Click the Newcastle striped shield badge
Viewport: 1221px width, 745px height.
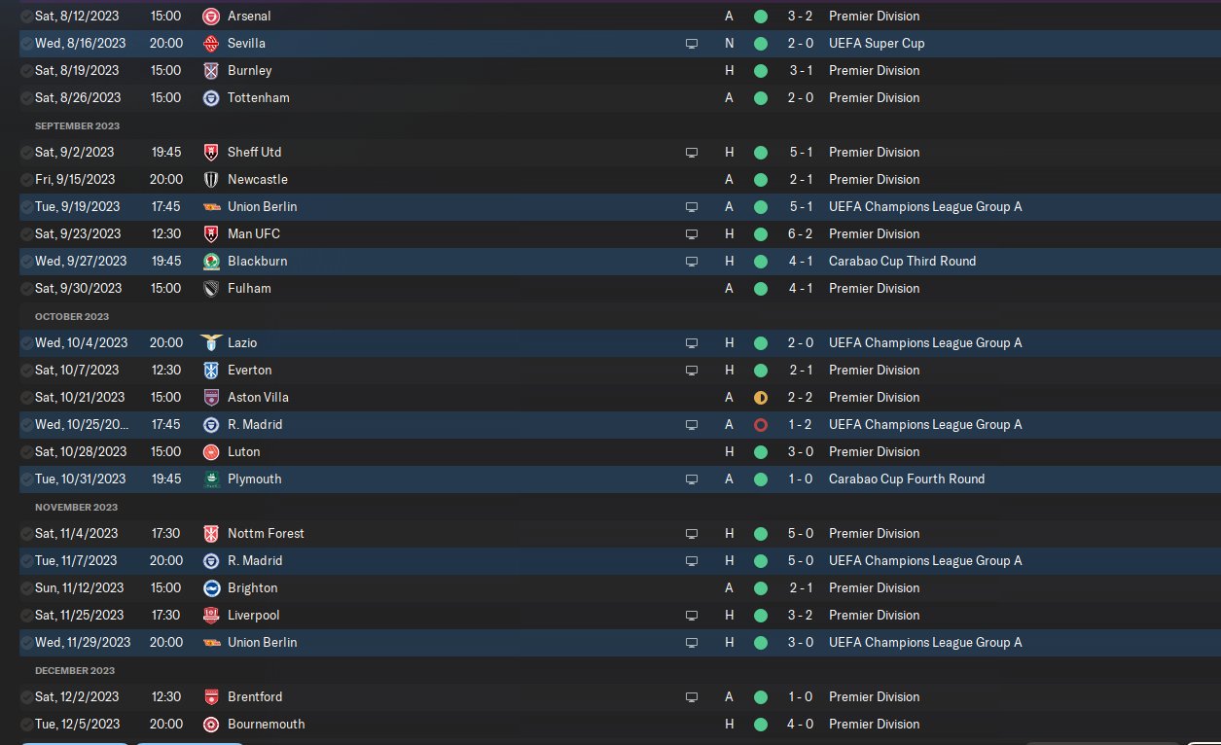pyautogui.click(x=211, y=180)
